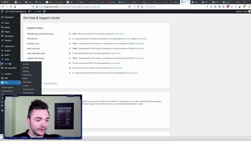Viewport: 251px width, 141px height.
Task: Open Dashboard in the sidebar
Action: pyautogui.click(x=9, y=17)
